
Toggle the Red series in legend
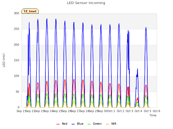[62, 124]
